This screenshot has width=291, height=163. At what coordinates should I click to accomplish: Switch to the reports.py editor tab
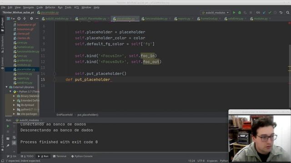pos(184,19)
